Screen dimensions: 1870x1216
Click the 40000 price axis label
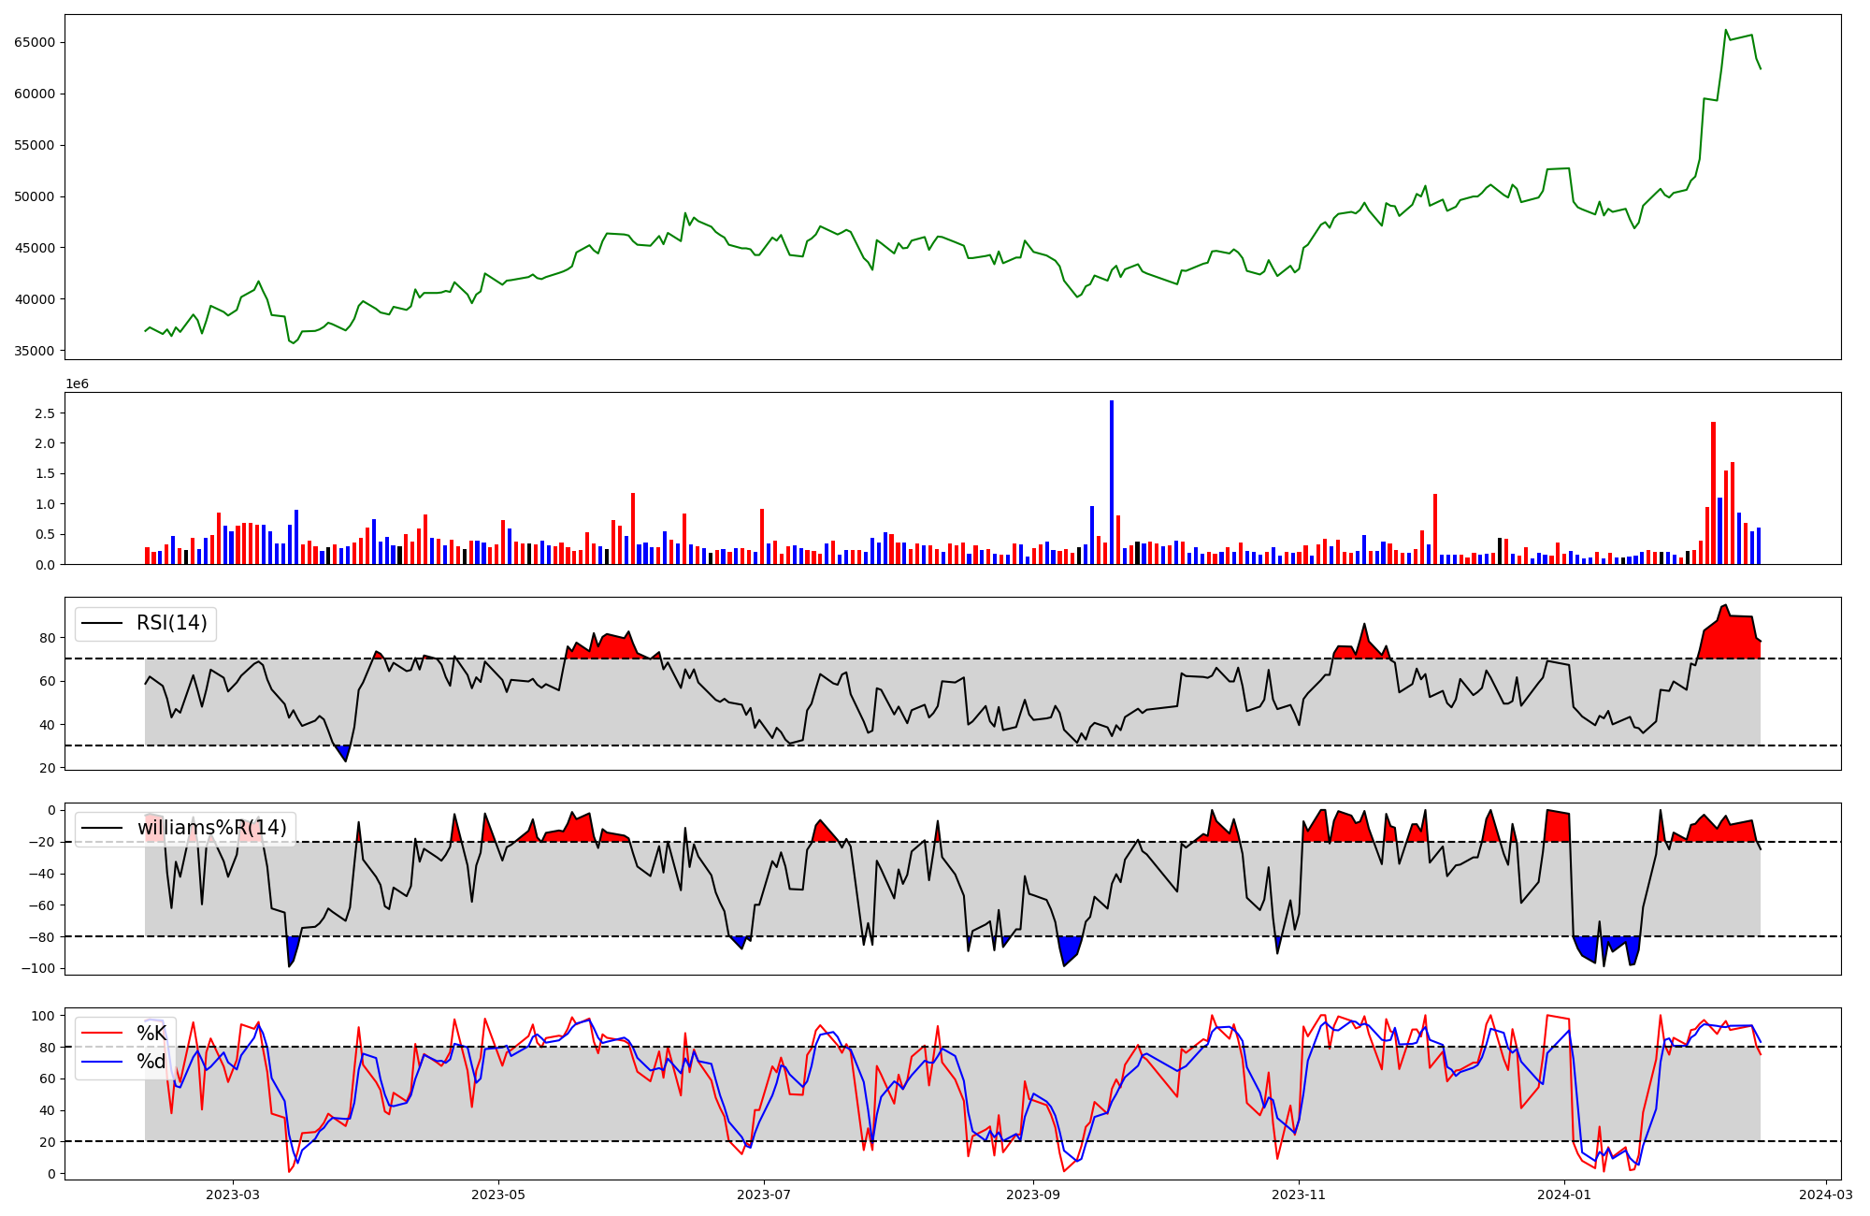35,299
